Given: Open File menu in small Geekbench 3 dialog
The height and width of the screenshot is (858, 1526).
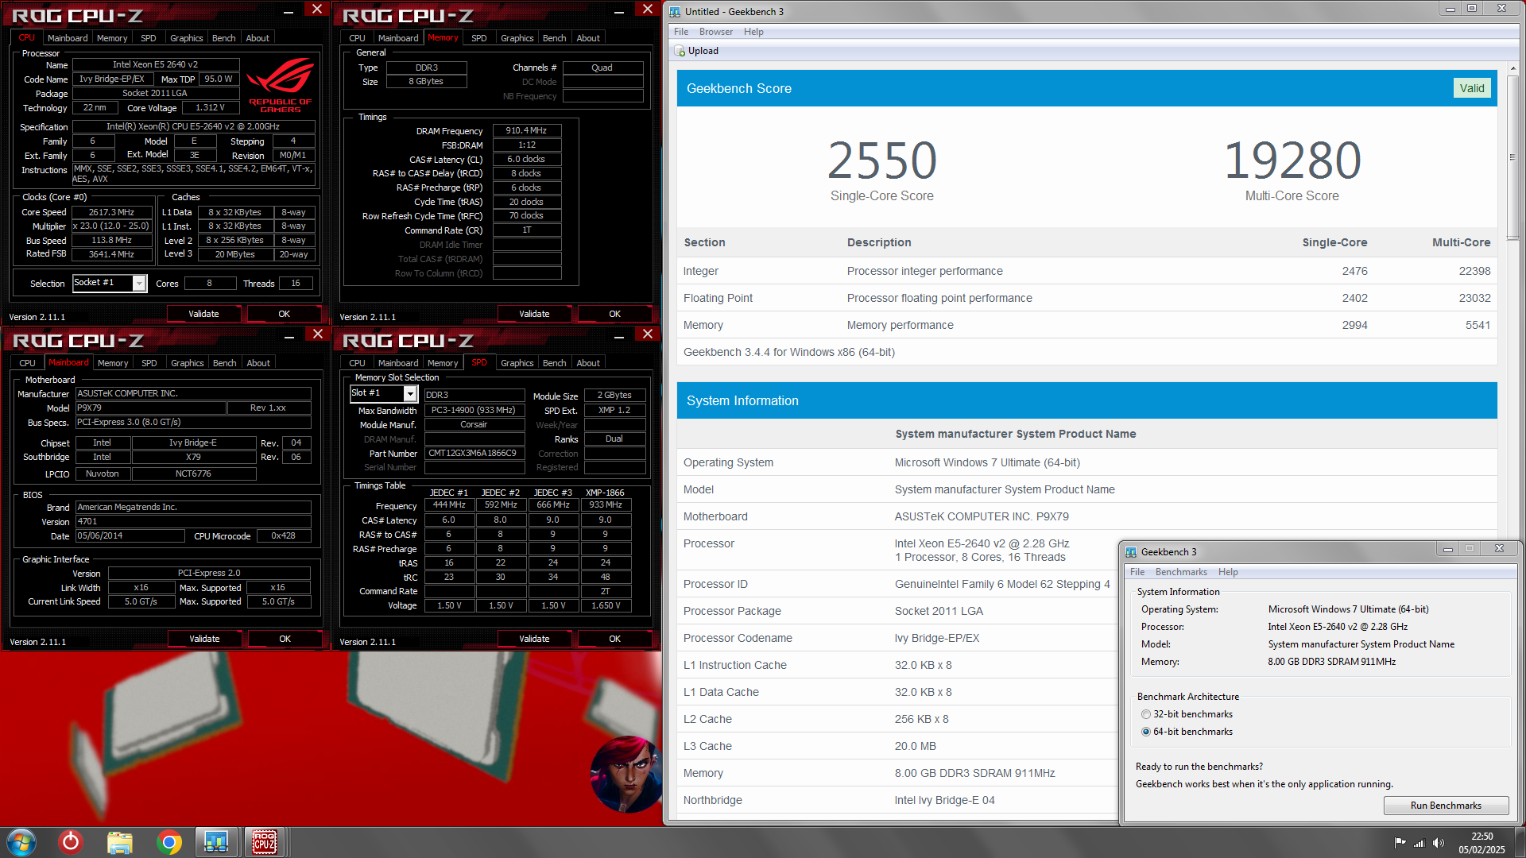Looking at the screenshot, I should click(x=1137, y=572).
